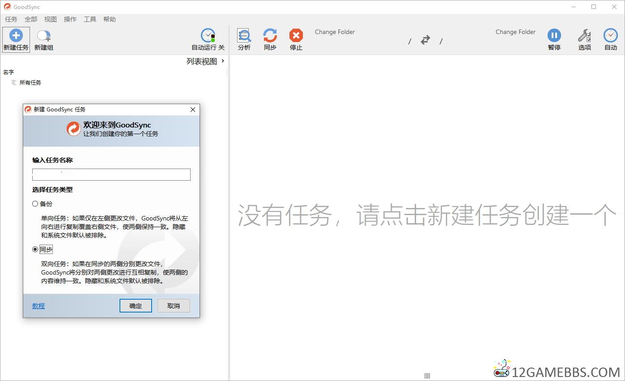Expand the 列表视图 (List View) chevron
Image resolution: width=625 pixels, height=381 pixels.
(223, 61)
